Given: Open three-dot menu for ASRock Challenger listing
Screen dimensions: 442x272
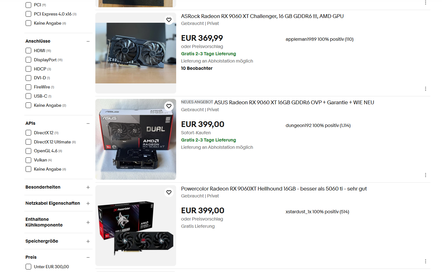Looking at the screenshot, I should click(426, 89).
